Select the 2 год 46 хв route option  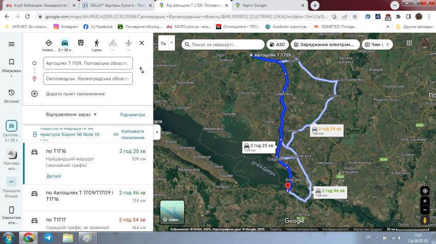pyautogui.click(x=88, y=197)
